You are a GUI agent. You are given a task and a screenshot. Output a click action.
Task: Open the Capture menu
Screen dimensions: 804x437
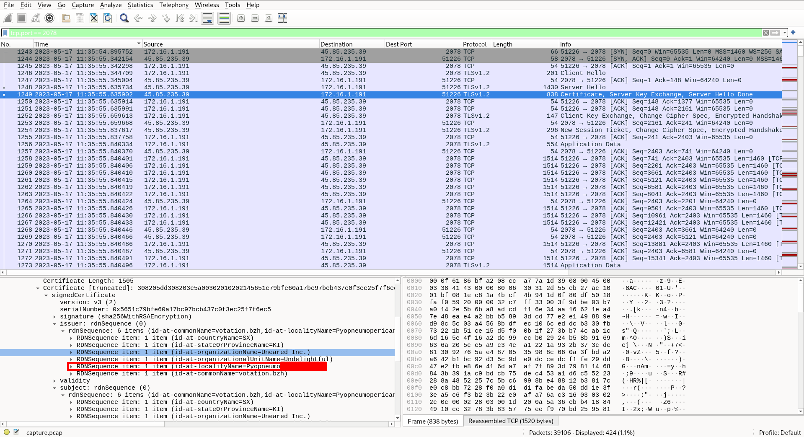tap(83, 5)
